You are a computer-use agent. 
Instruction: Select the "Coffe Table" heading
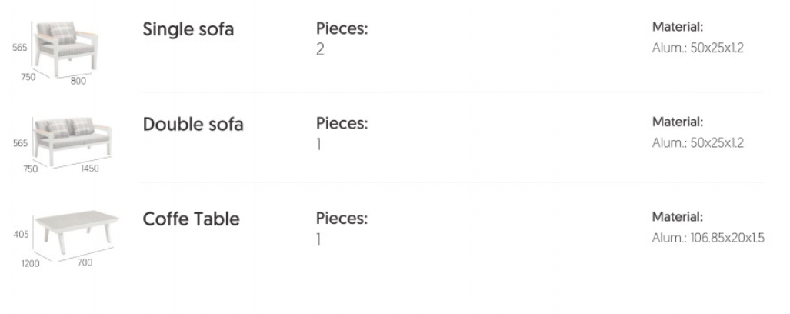pos(192,219)
